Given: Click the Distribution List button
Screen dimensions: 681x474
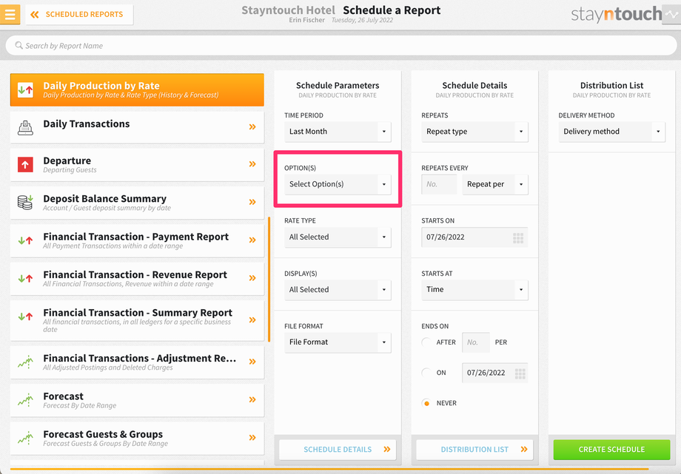Looking at the screenshot, I should pos(474,450).
